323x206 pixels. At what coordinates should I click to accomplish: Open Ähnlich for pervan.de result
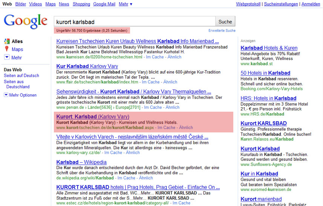(x=172, y=107)
